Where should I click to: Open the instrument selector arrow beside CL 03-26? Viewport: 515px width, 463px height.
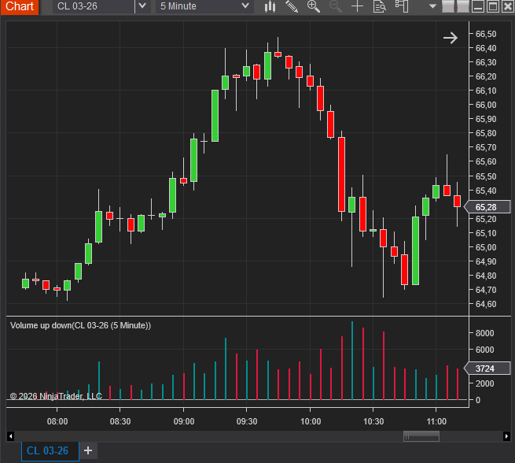[x=142, y=6]
